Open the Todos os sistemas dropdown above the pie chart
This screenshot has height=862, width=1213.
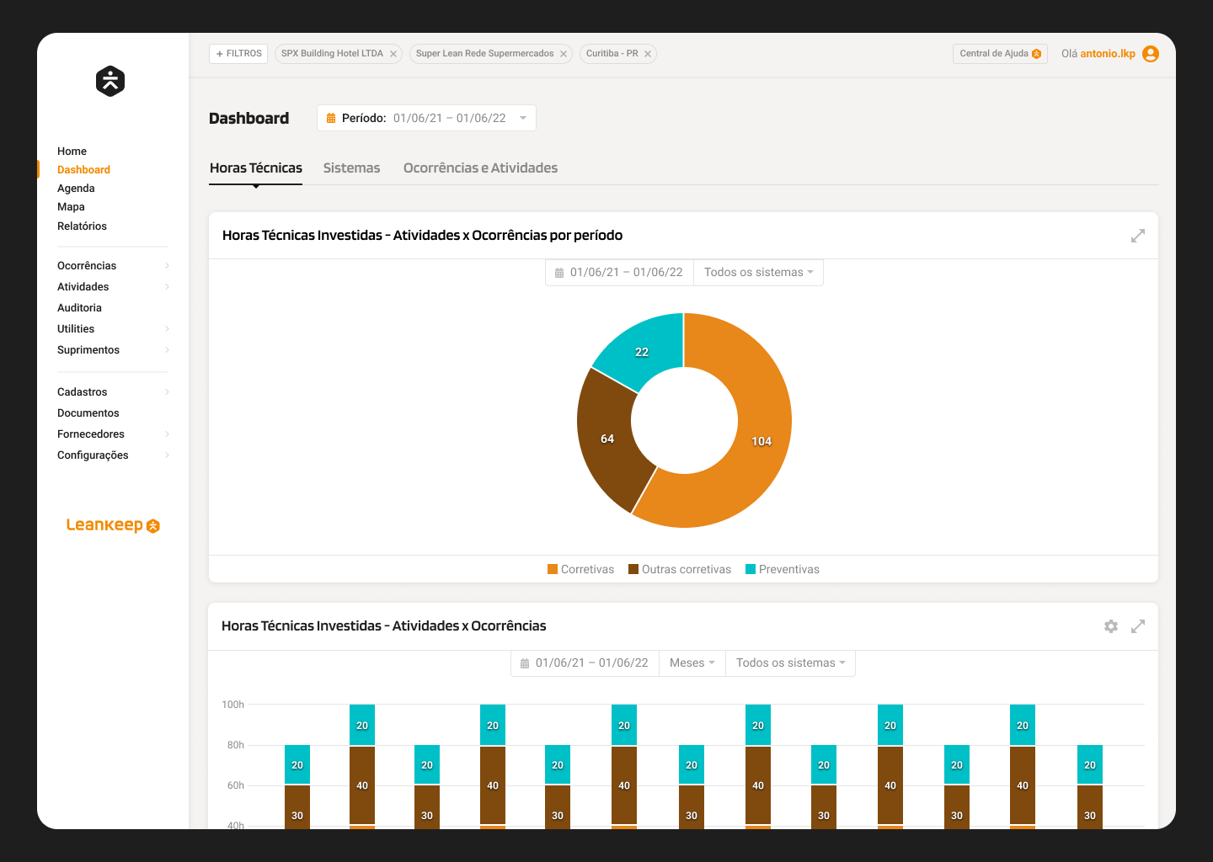(757, 272)
